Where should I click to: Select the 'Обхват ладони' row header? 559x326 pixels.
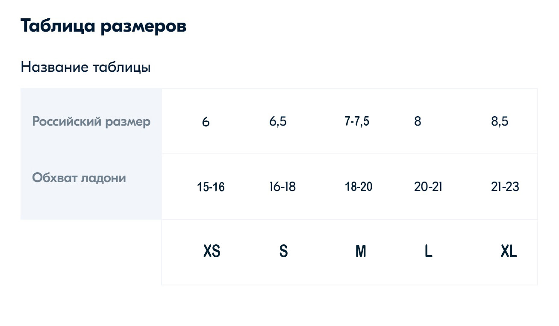click(79, 177)
